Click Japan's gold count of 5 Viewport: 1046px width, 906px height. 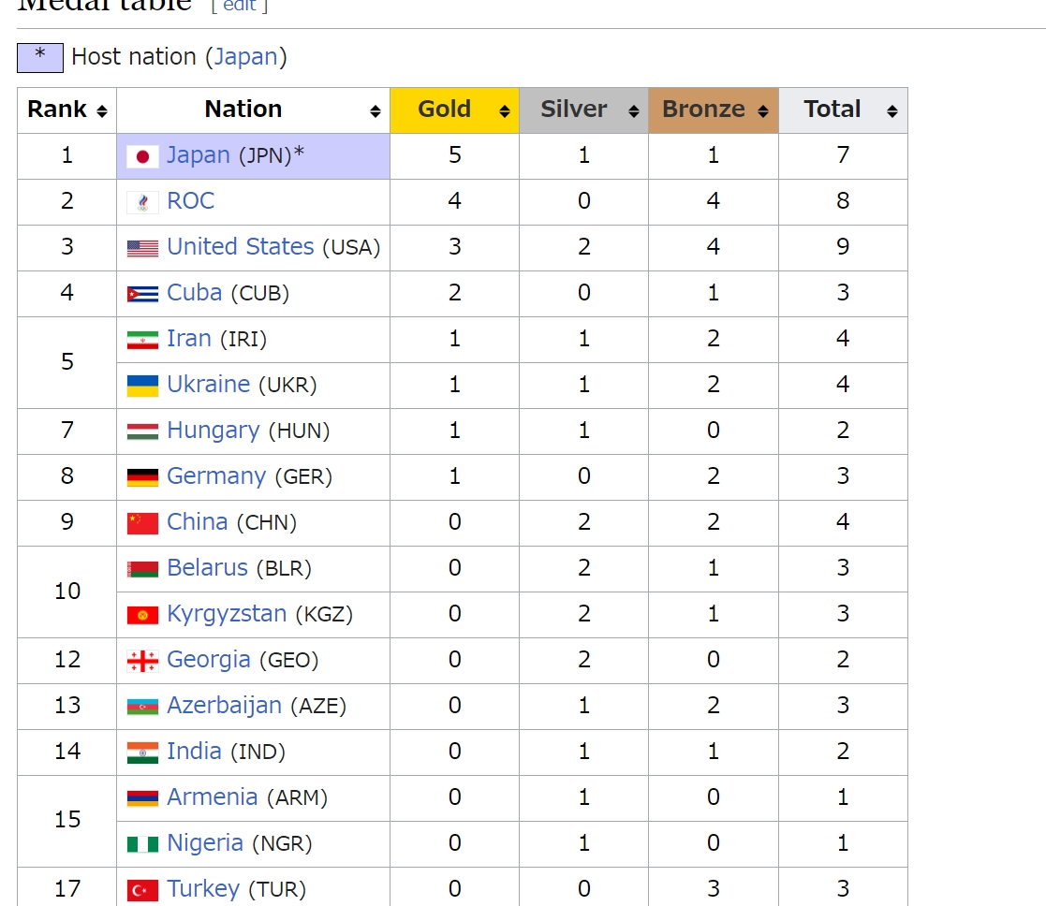454,156
